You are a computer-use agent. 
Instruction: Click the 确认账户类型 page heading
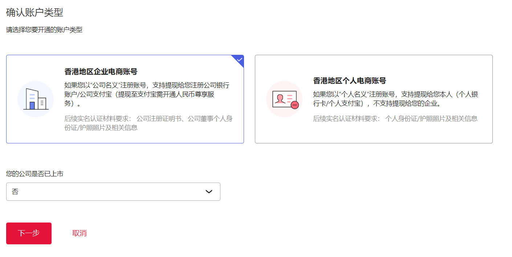pos(34,12)
